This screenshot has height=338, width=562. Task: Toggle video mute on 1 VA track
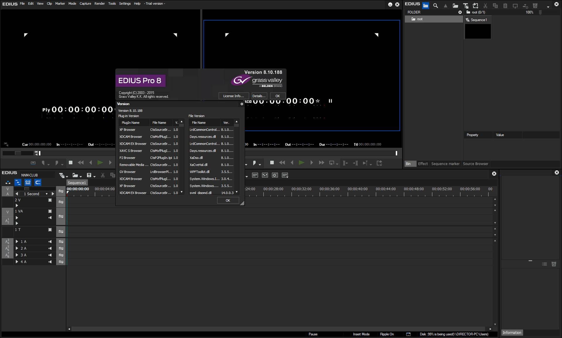click(50, 211)
